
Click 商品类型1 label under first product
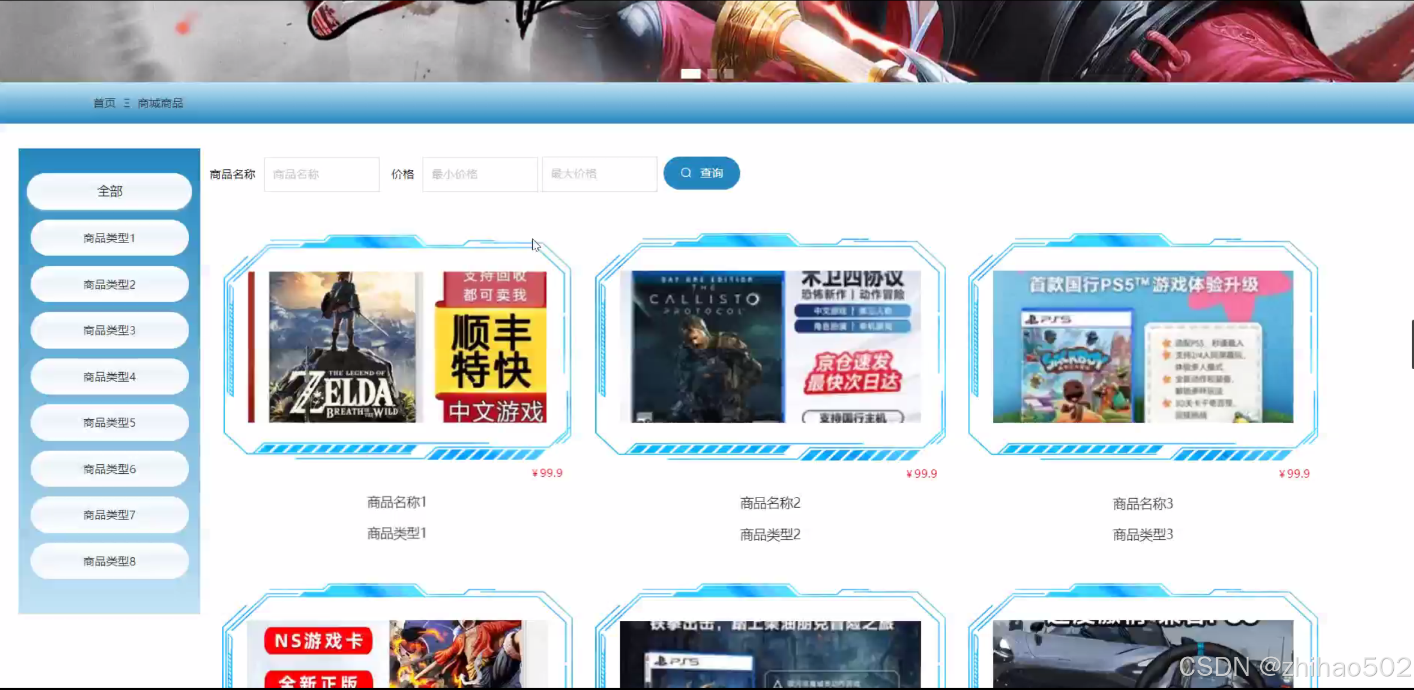(397, 533)
